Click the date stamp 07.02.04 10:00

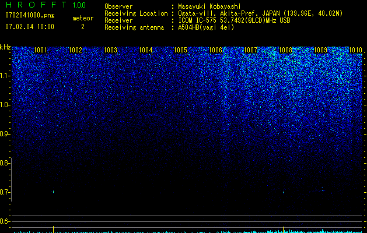click(x=30, y=27)
